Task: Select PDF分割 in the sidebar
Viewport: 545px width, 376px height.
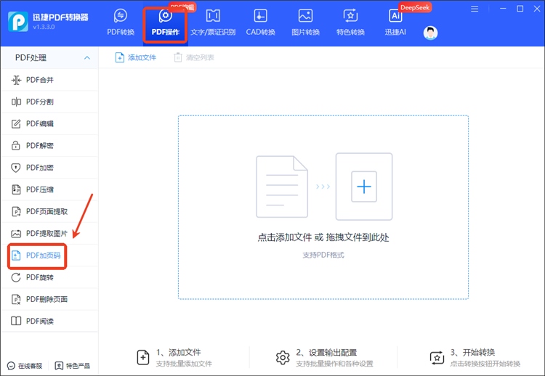Action: coord(49,102)
